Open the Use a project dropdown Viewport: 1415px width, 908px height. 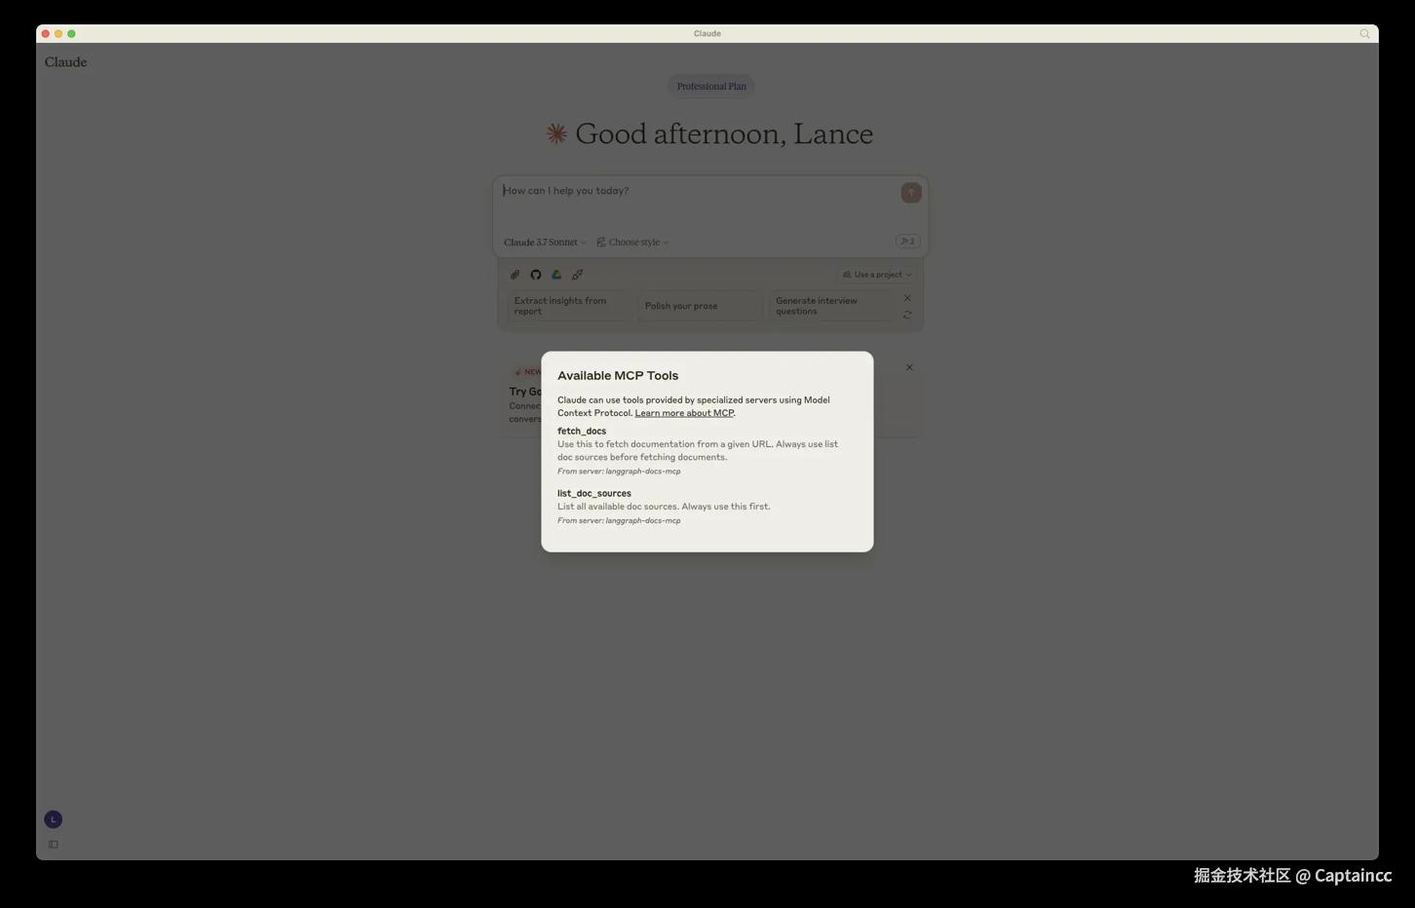coord(877,275)
